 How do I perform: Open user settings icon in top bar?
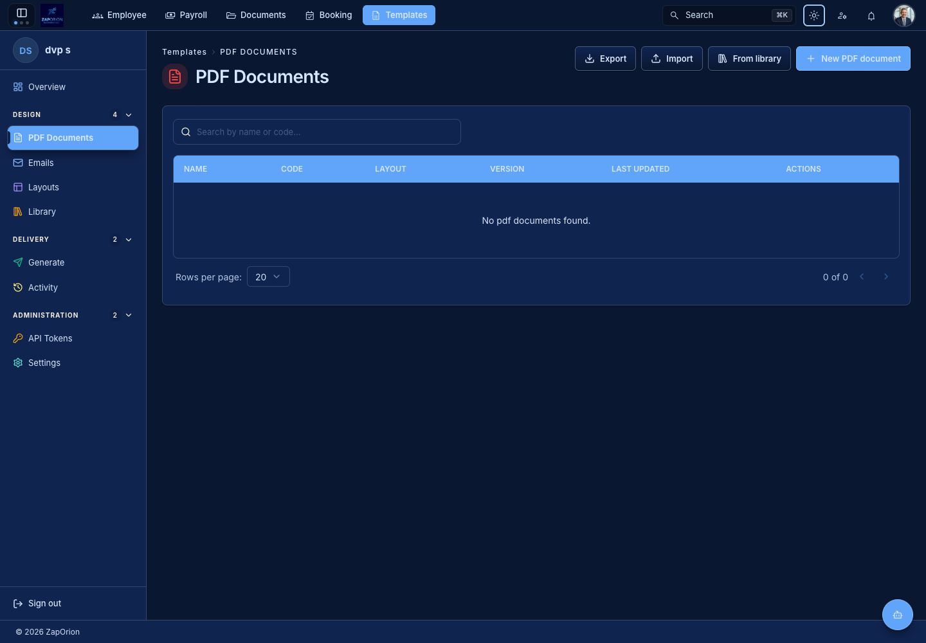(x=842, y=15)
